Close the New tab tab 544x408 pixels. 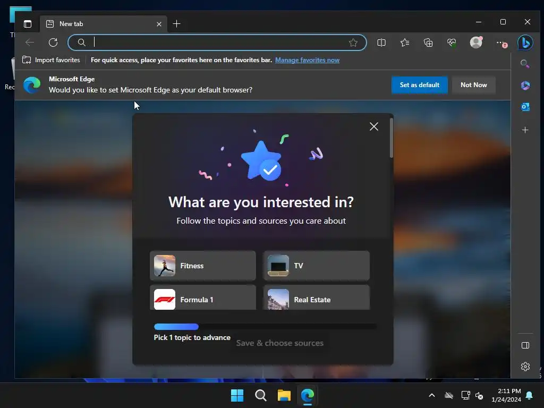159,24
